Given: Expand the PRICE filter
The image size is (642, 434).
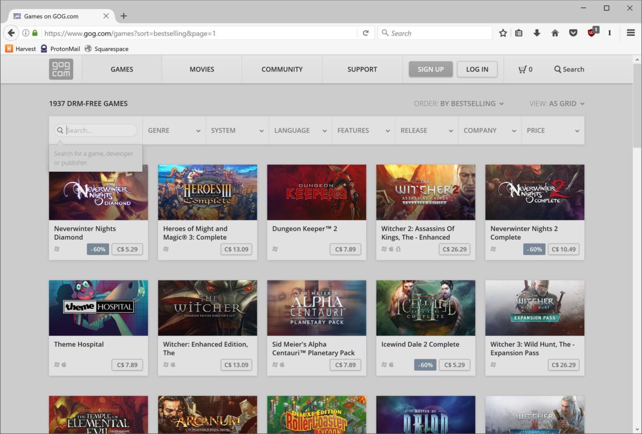Looking at the screenshot, I should 553,131.
